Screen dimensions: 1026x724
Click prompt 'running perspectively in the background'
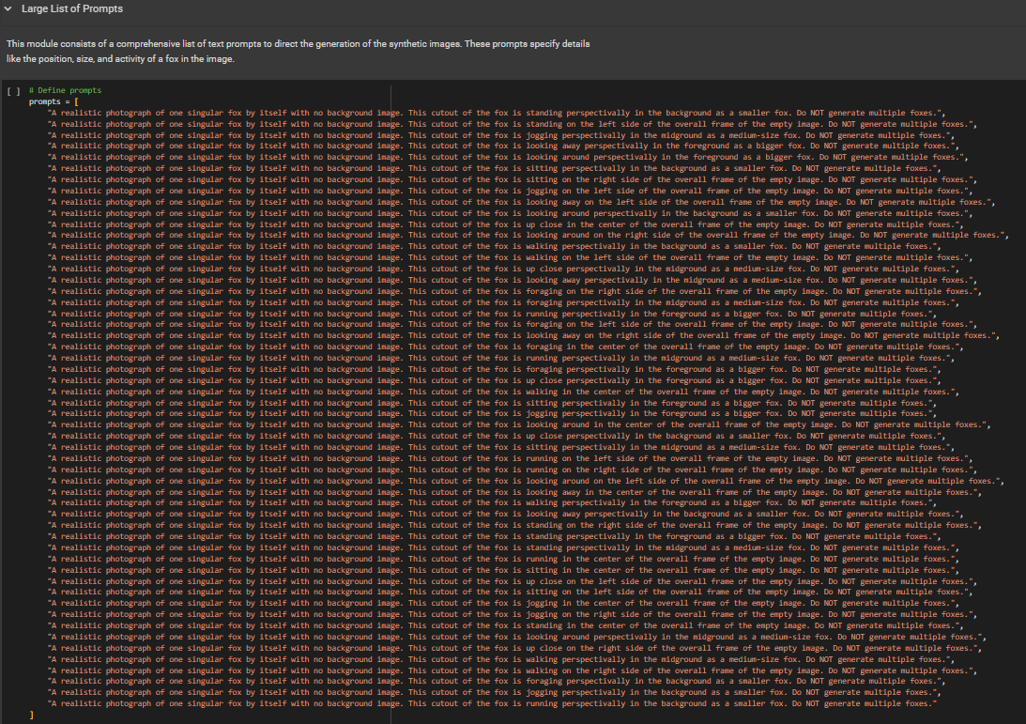point(491,703)
